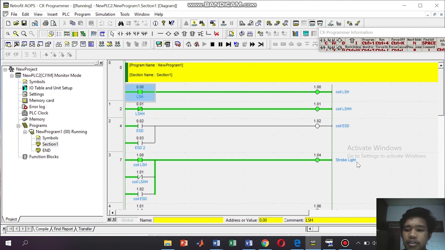
Task: Save the project with the floppy icon
Action: 24,23
